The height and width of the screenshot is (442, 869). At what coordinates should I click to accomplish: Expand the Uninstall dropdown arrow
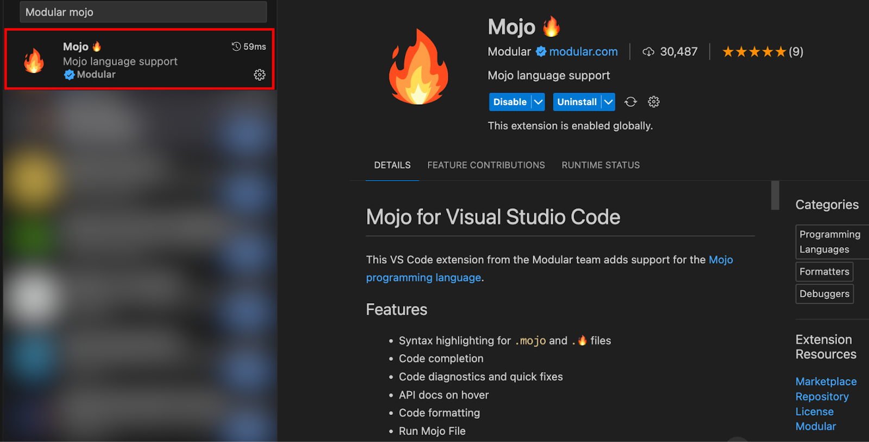coord(608,102)
